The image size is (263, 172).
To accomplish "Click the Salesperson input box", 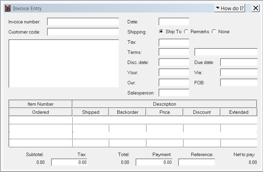I will click(x=174, y=92).
